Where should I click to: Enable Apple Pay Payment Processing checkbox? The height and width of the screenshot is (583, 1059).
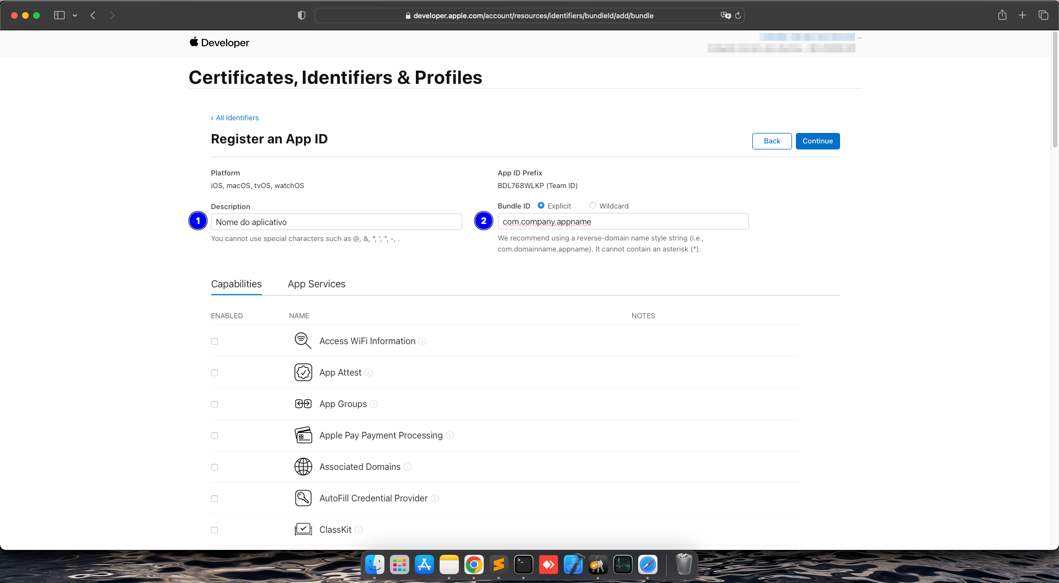(215, 436)
